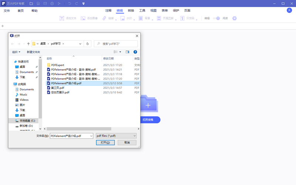Select 第三页.pdf in the file list

[x=58, y=88]
